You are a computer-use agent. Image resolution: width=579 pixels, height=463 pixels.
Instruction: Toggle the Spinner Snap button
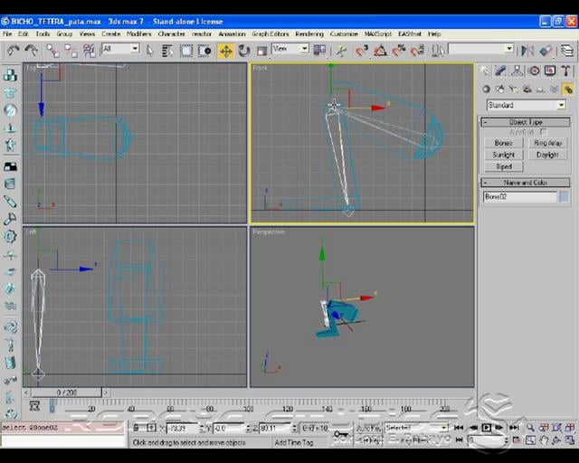[x=417, y=51]
